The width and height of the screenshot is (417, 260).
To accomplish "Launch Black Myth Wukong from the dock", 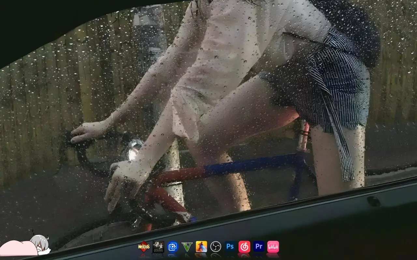I will (x=158, y=247).
